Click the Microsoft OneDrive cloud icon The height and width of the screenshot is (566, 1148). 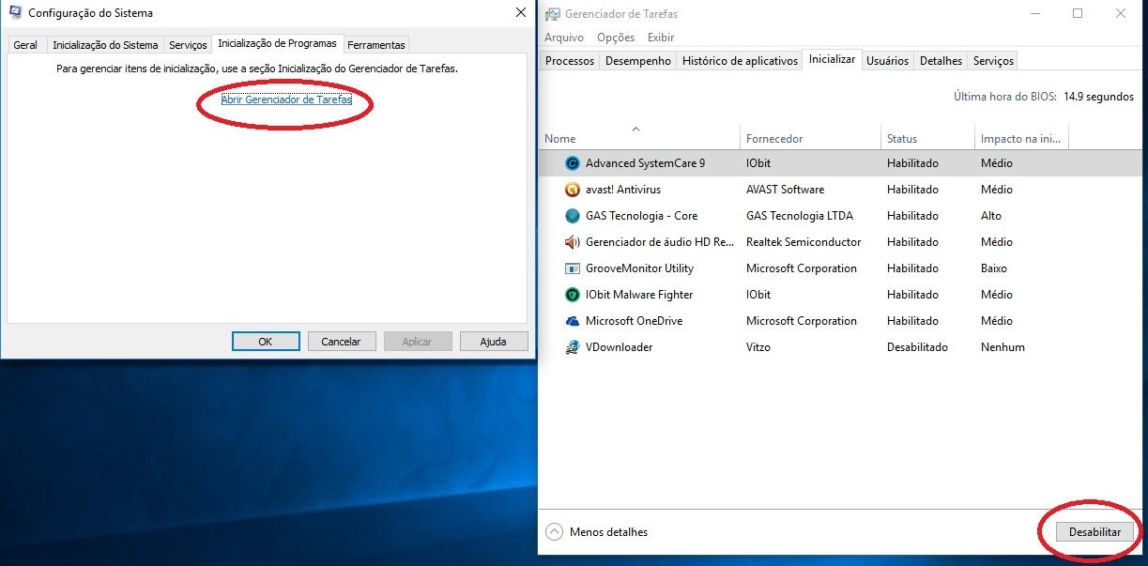572,320
